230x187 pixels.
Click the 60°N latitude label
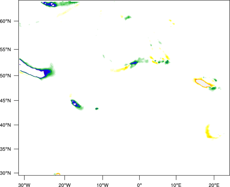5,21
